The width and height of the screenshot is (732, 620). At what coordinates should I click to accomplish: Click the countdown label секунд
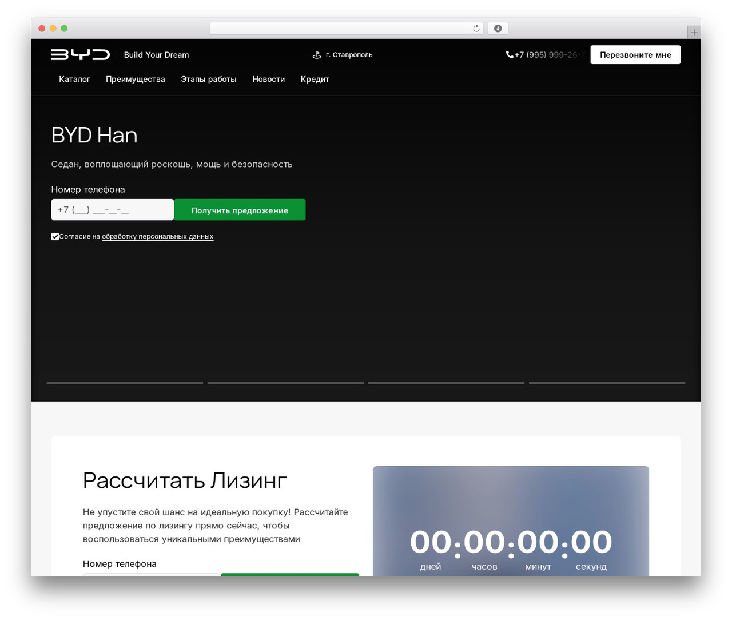click(x=591, y=566)
